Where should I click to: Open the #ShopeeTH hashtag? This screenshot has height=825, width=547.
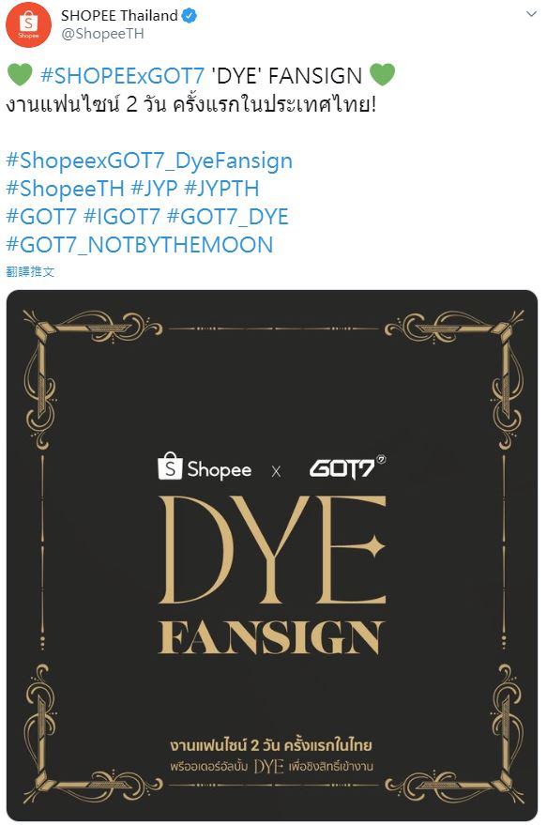tap(66, 189)
